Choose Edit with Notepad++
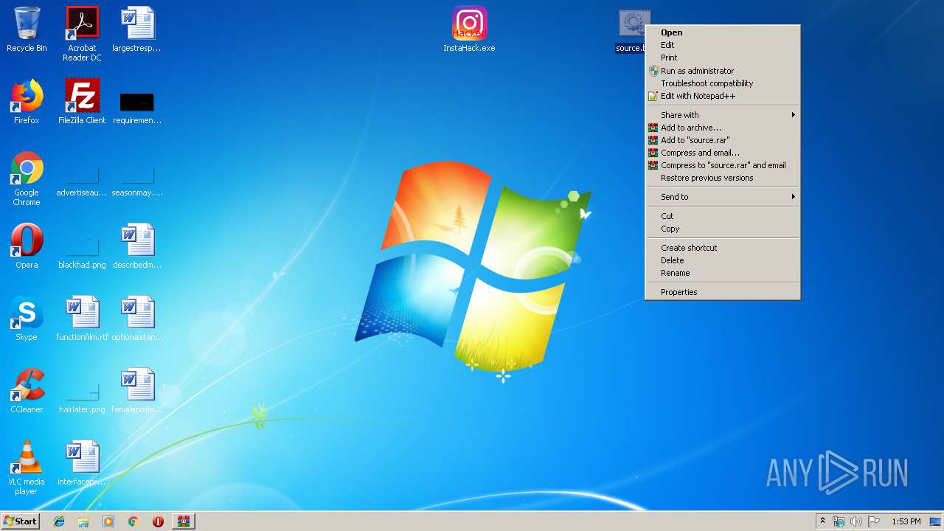944x531 pixels. (723, 96)
